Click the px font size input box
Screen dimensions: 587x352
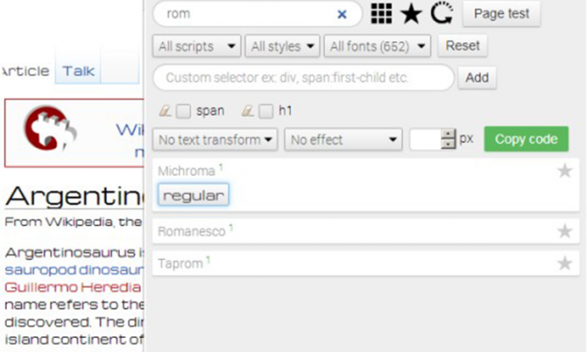(x=426, y=139)
